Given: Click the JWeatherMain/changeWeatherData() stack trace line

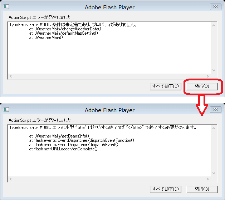Looking at the screenshot, I should tap(65, 29).
